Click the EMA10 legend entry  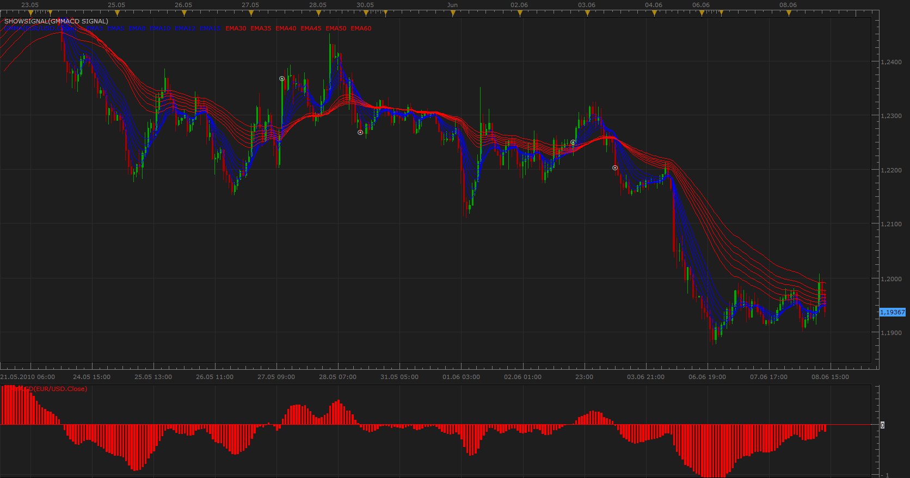(x=161, y=28)
